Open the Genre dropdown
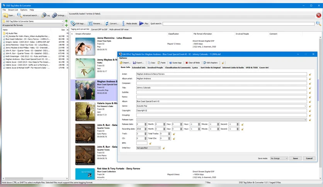This screenshot has width=323, height=187. [305, 106]
